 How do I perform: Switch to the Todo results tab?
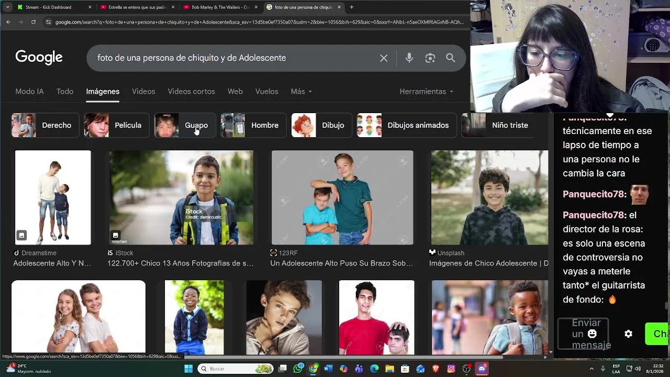click(65, 92)
